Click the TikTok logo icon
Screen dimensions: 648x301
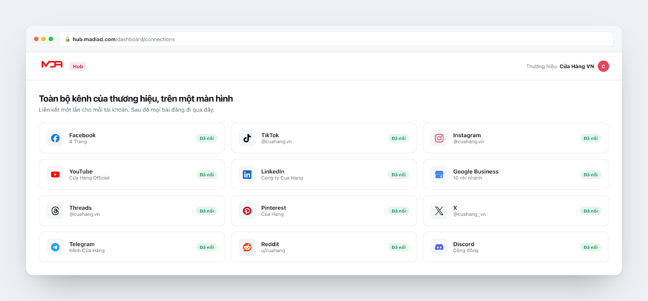click(x=247, y=138)
